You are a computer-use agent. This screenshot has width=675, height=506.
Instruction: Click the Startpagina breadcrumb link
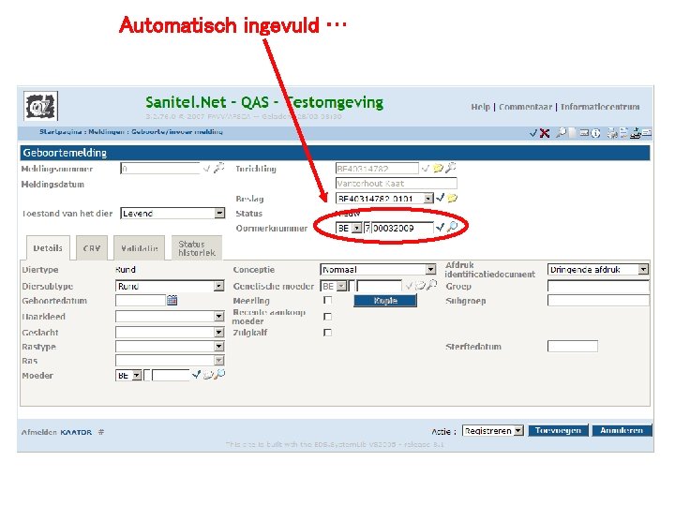[60, 132]
